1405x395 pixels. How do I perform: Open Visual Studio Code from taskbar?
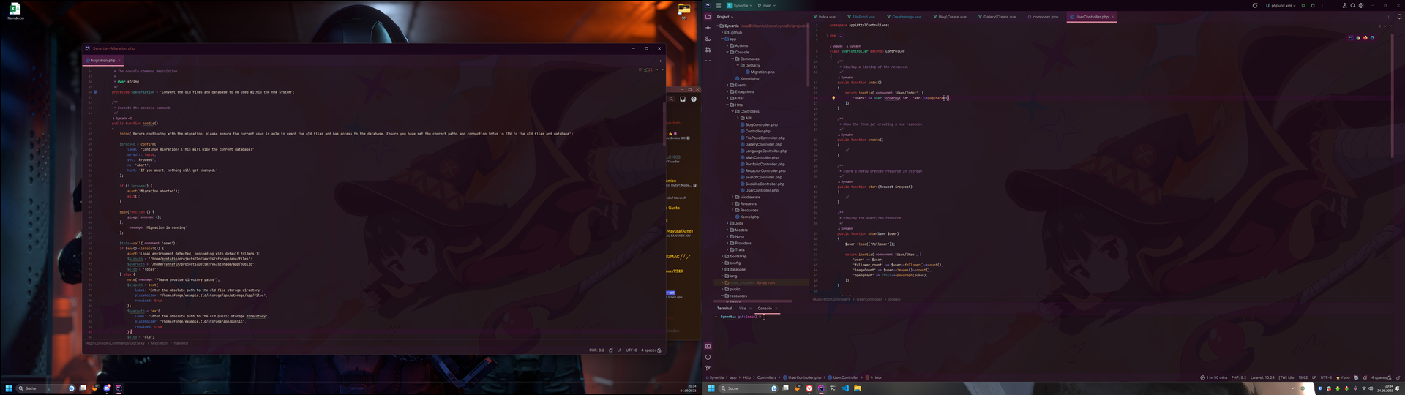(845, 388)
